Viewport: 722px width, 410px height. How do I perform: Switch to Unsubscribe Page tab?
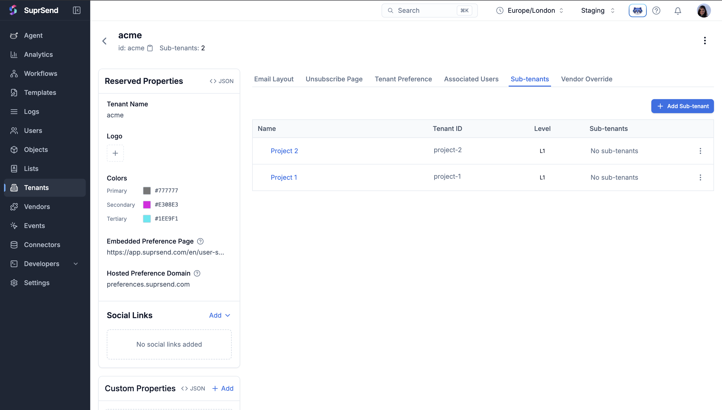tap(334, 79)
